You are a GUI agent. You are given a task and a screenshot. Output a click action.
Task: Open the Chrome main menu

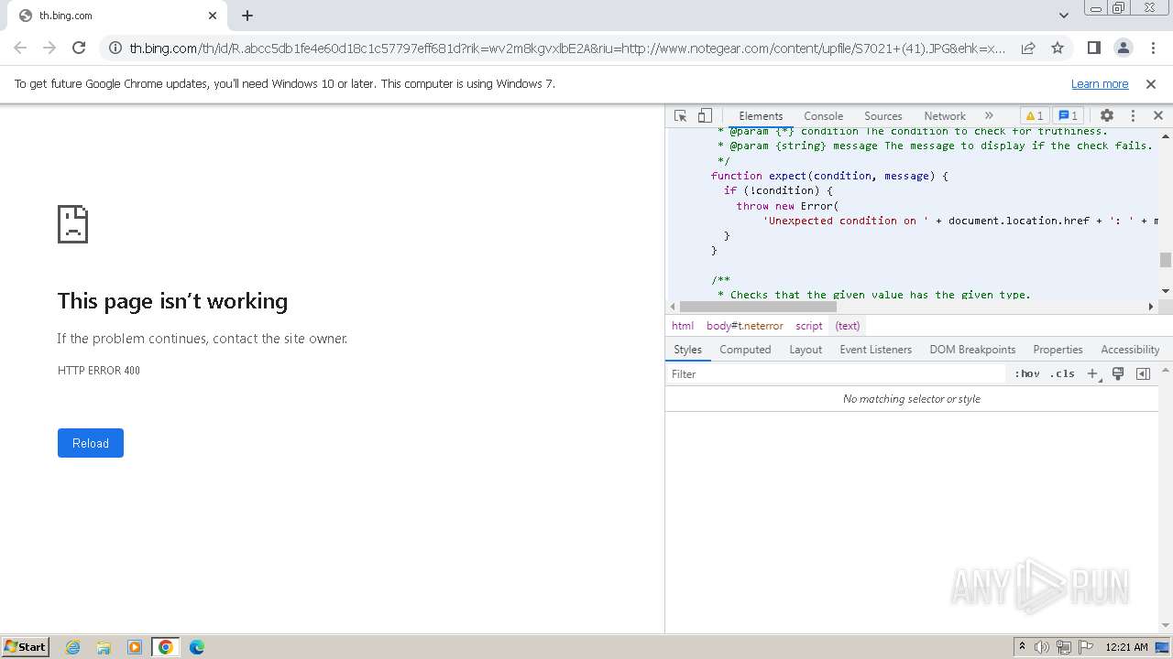tap(1152, 48)
